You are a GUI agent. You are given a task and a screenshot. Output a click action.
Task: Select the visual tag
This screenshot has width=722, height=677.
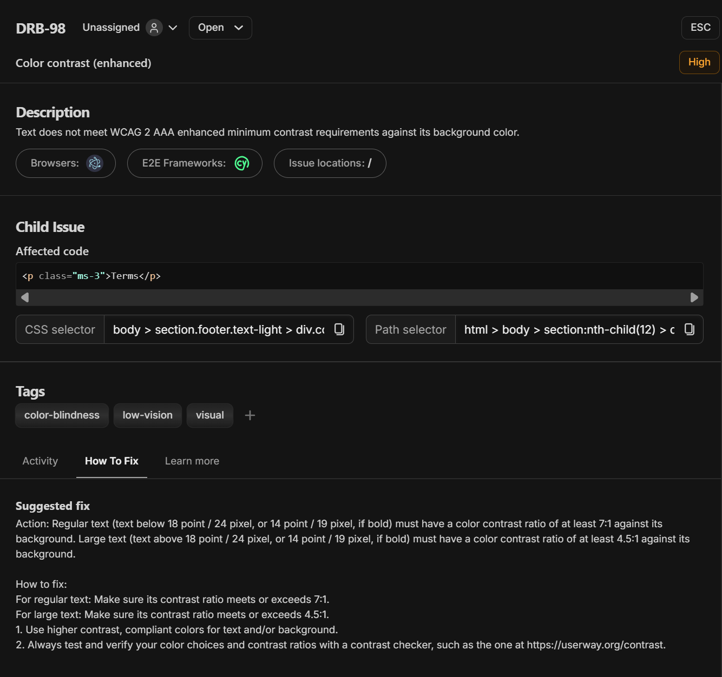coord(209,415)
